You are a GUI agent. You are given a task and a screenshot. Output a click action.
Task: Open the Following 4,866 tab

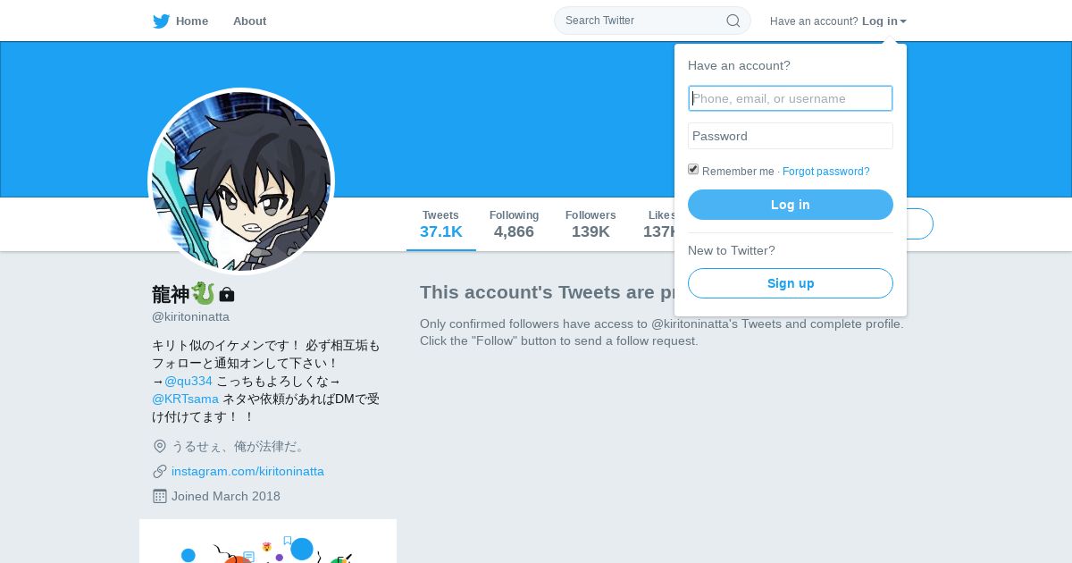coord(514,224)
